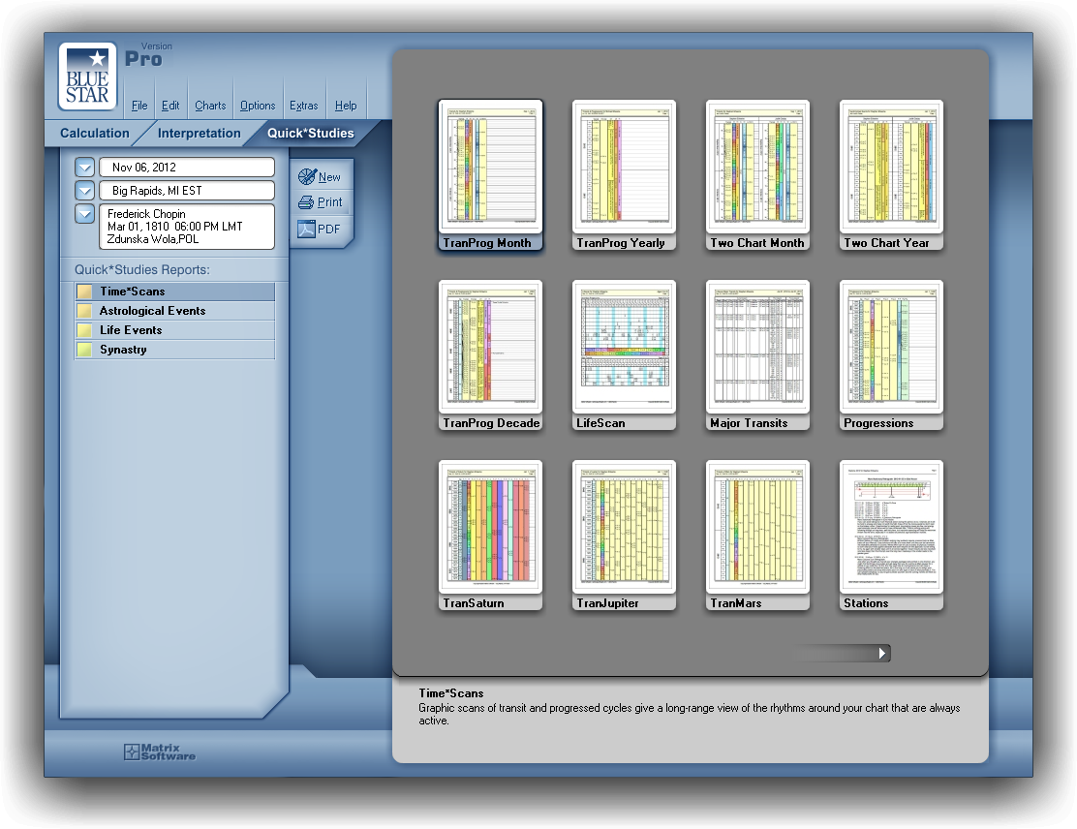Open the TranProg Decade report thumbnail

490,355
